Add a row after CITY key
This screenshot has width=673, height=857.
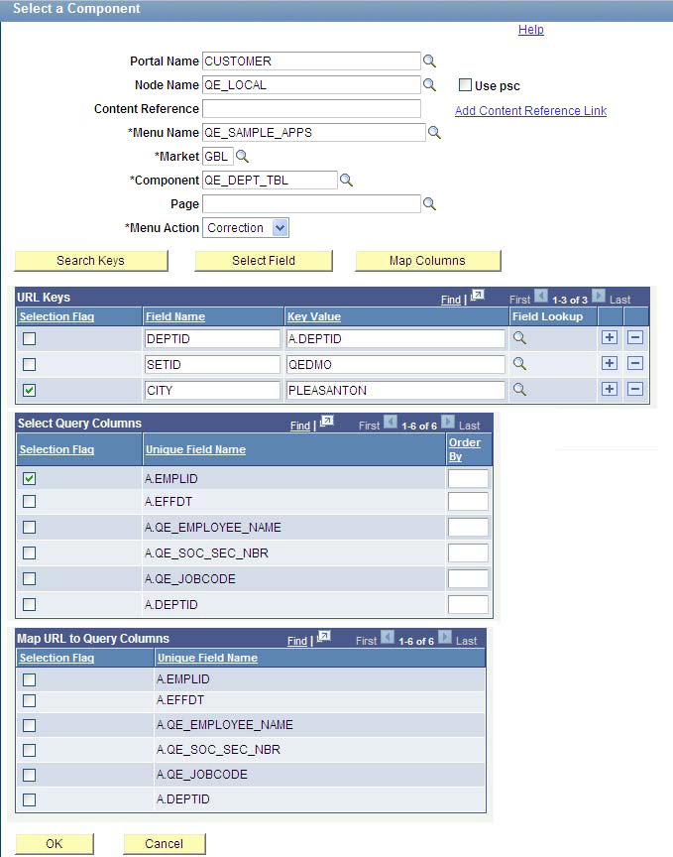point(610,389)
